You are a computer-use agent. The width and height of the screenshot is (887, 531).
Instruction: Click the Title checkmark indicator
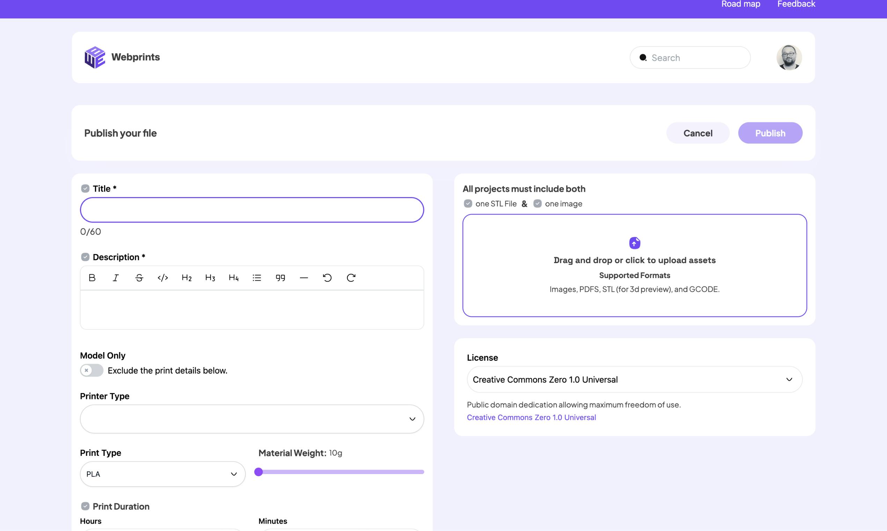click(85, 189)
